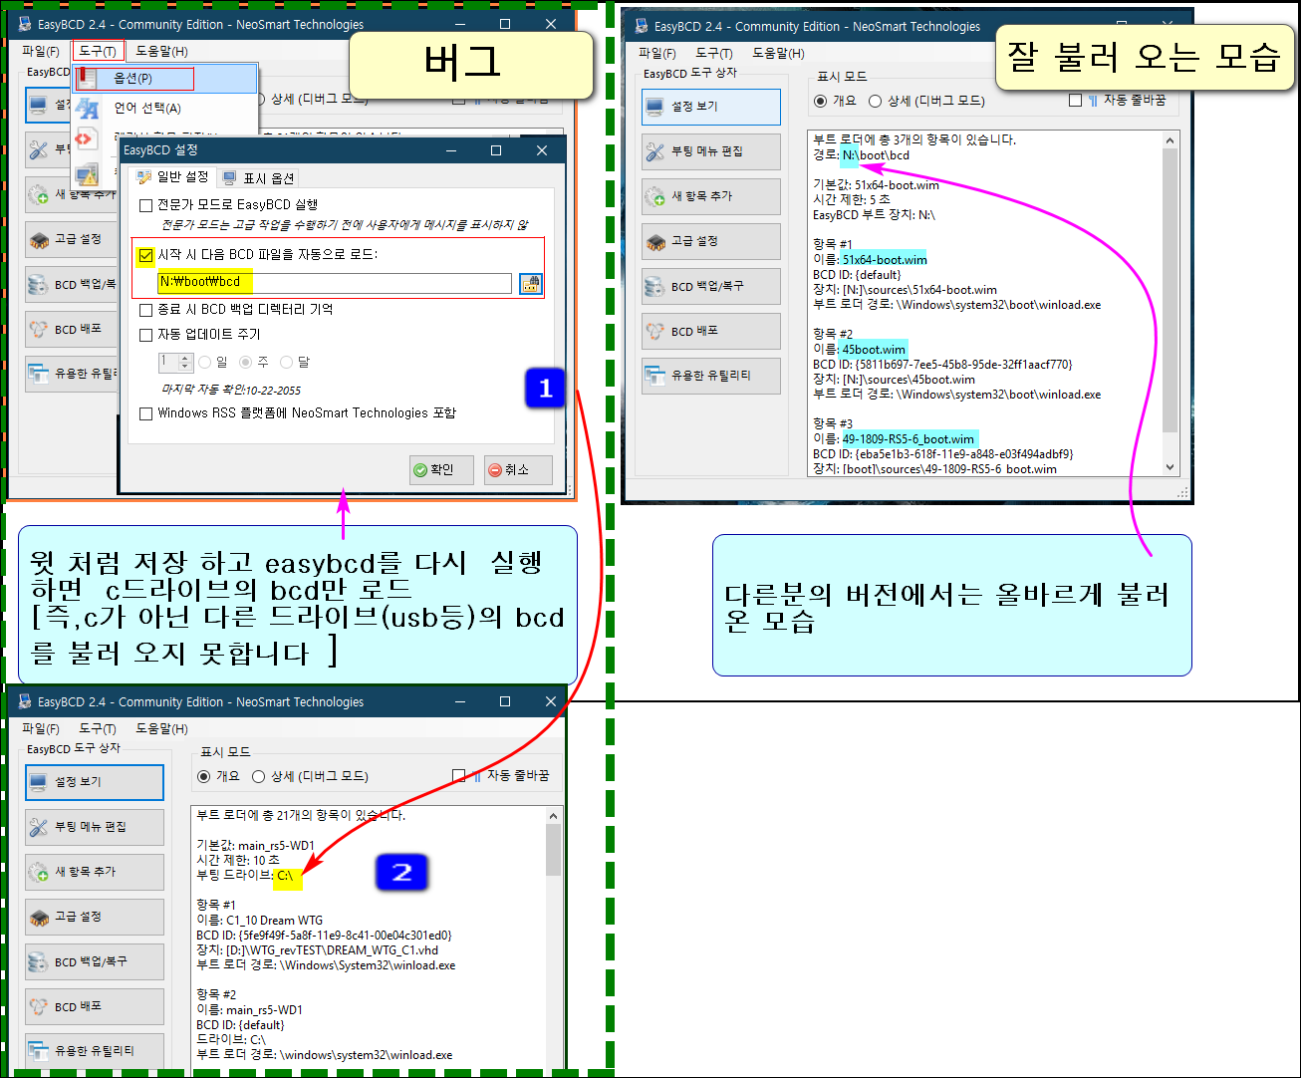Check Windows RSS 플랫폼에 NeoSmart Technologies 포함
The width and height of the screenshot is (1301, 1078).
pyautogui.click(x=146, y=413)
